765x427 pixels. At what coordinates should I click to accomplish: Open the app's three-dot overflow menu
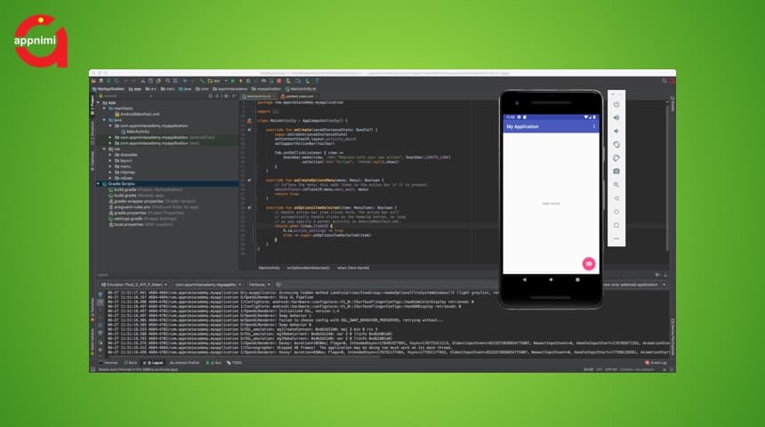coord(594,126)
